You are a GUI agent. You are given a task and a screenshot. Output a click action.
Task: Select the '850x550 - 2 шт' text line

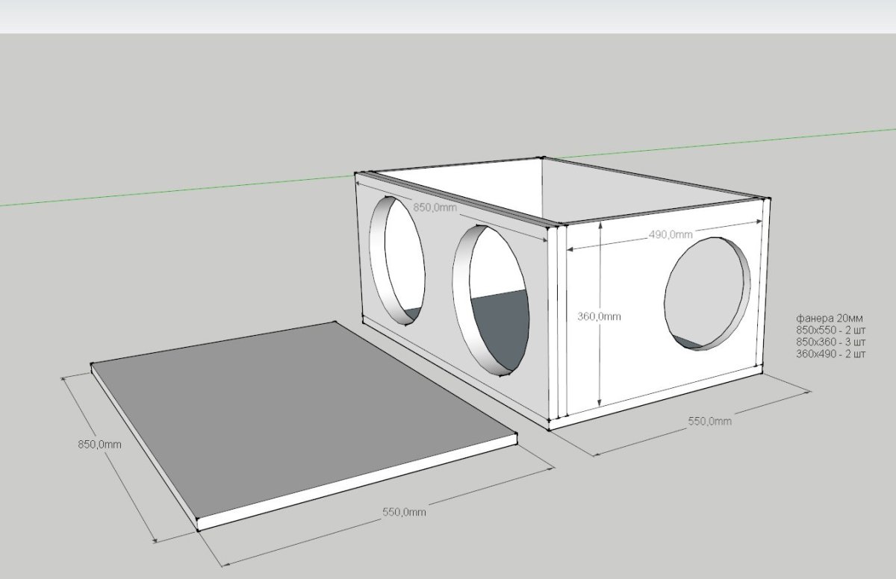click(830, 329)
